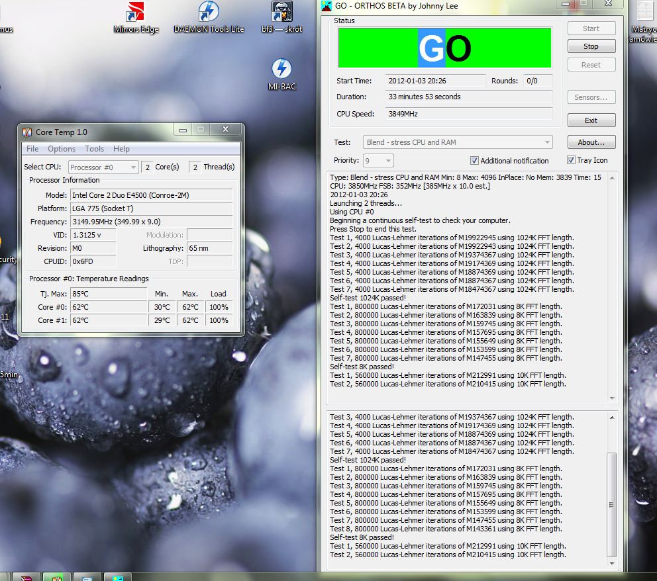Image resolution: width=657 pixels, height=581 pixels.
Task: Open WinRAR from the taskbar
Action: (x=26, y=578)
